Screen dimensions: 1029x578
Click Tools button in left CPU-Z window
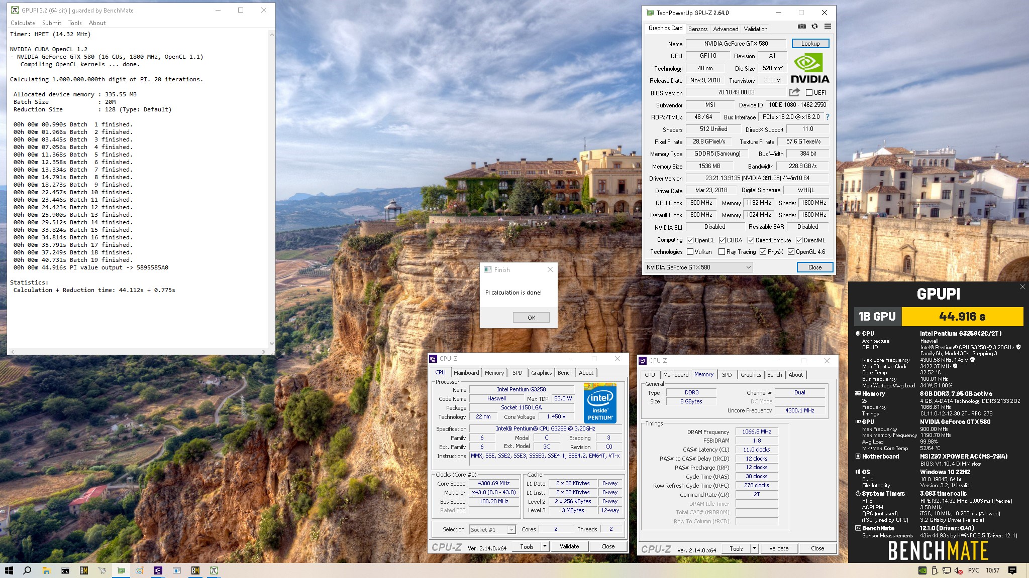(x=527, y=546)
